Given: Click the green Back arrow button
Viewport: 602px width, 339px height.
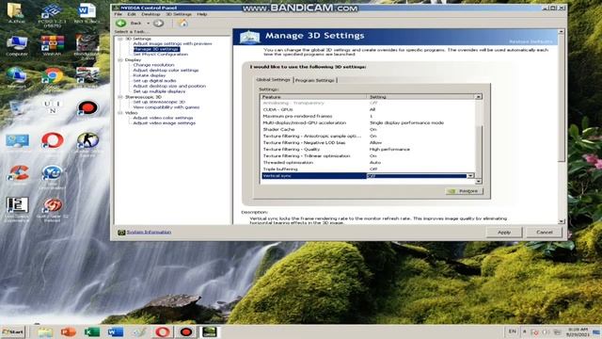Looking at the screenshot, I should [121, 24].
